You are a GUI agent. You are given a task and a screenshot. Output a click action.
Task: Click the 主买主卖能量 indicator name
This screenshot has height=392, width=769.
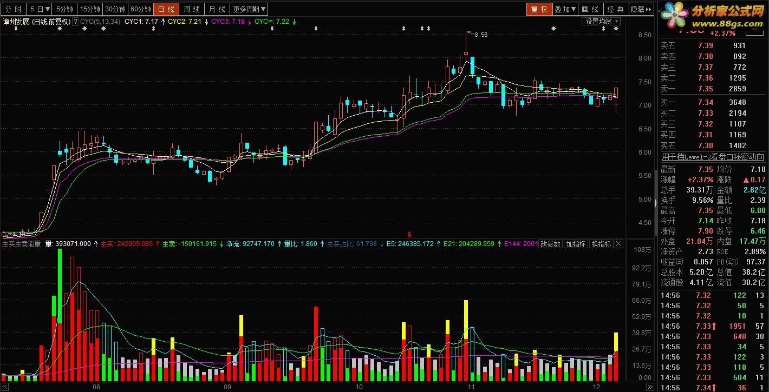click(22, 244)
